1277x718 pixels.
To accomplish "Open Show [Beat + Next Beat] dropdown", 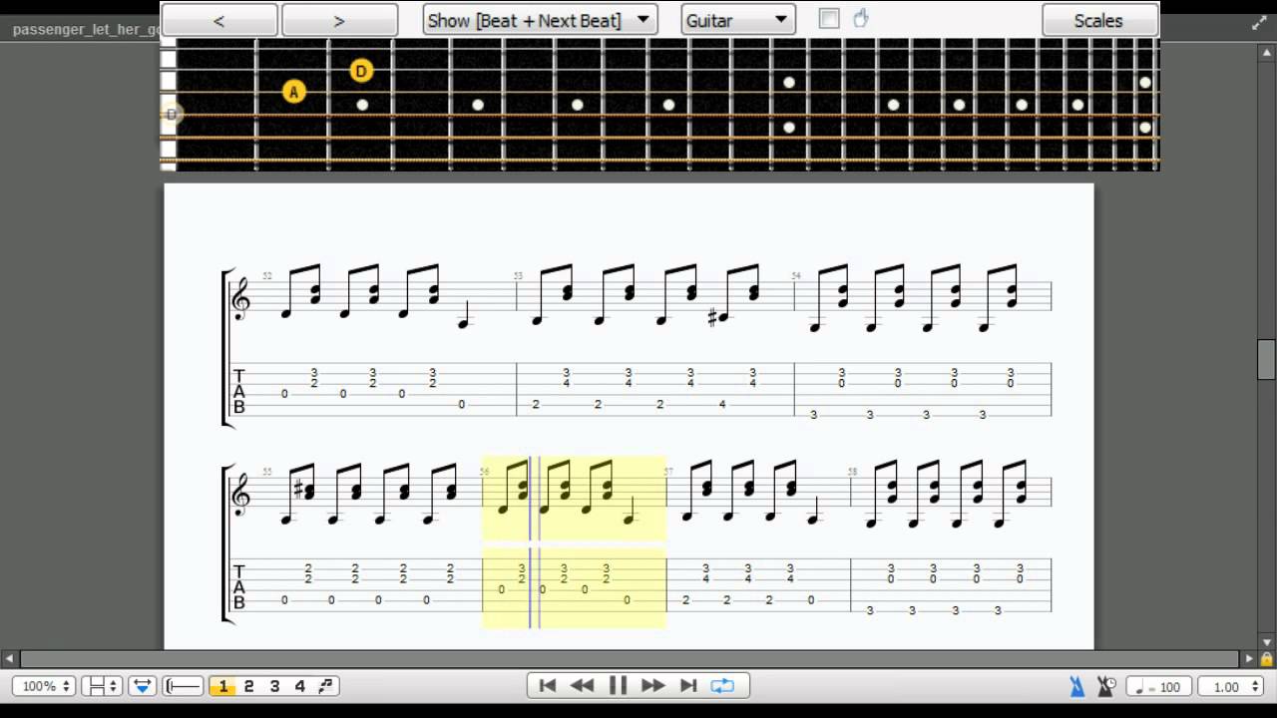I will [540, 20].
